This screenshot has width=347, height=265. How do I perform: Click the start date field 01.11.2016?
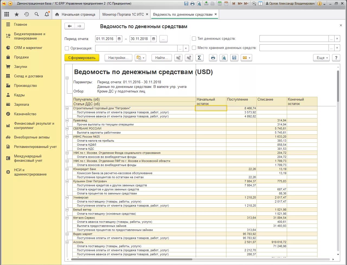tap(106, 39)
